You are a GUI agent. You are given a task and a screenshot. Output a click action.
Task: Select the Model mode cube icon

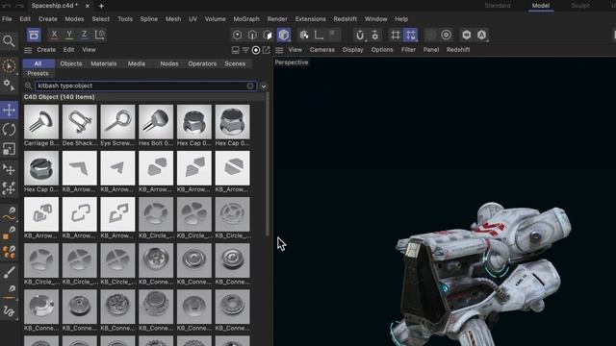click(284, 35)
